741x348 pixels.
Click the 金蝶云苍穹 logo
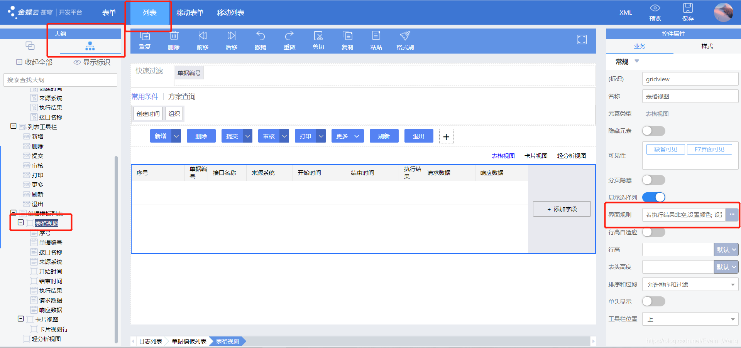pyautogui.click(x=30, y=12)
